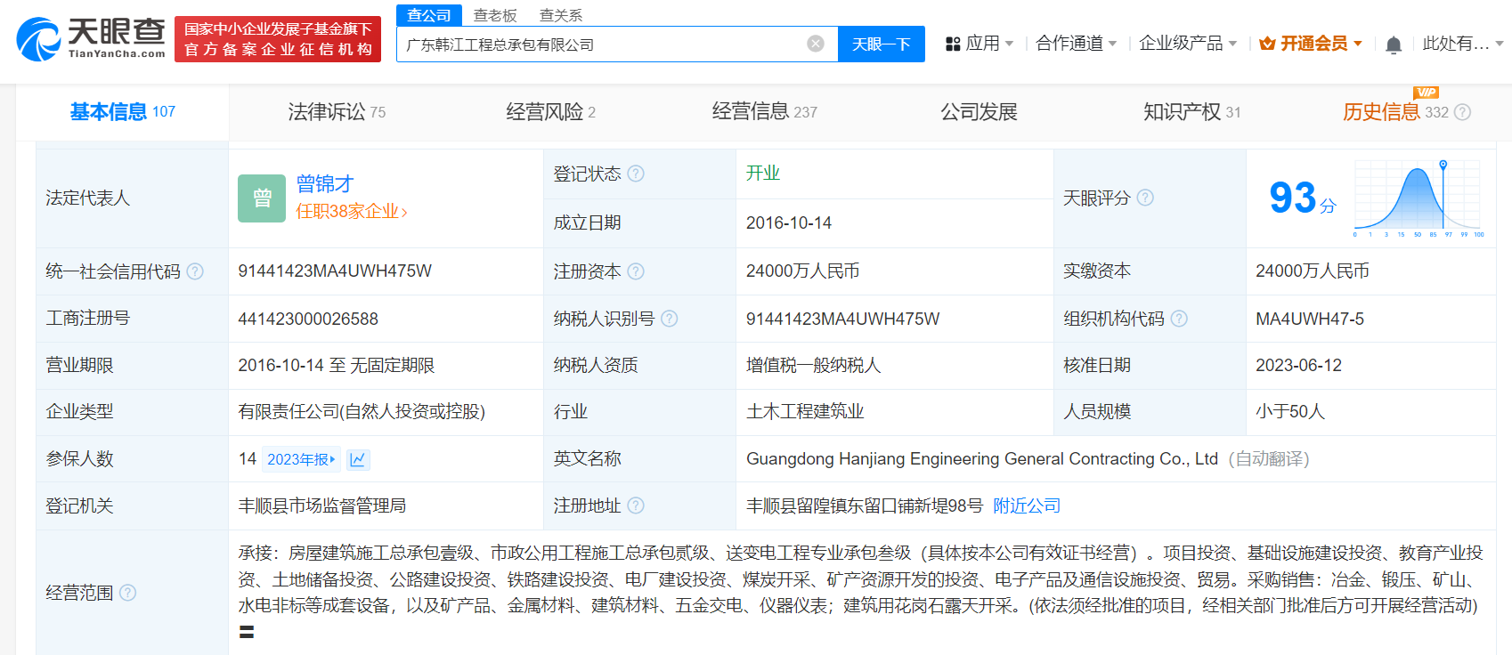Select organization code MA4UWH47-5
This screenshot has height=655, width=1512.
(x=1310, y=319)
